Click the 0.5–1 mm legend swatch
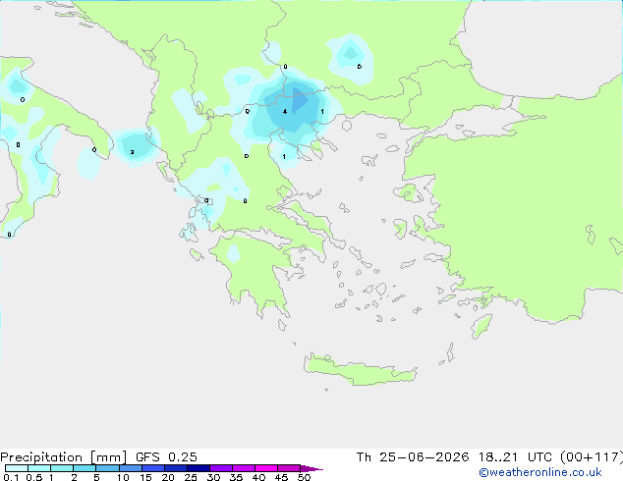Image resolution: width=623 pixels, height=481 pixels. coord(39,468)
